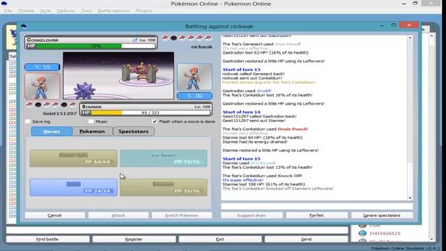Screen dimensions: 446x251
Task: Click the Cancel button
Action: pos(54,215)
